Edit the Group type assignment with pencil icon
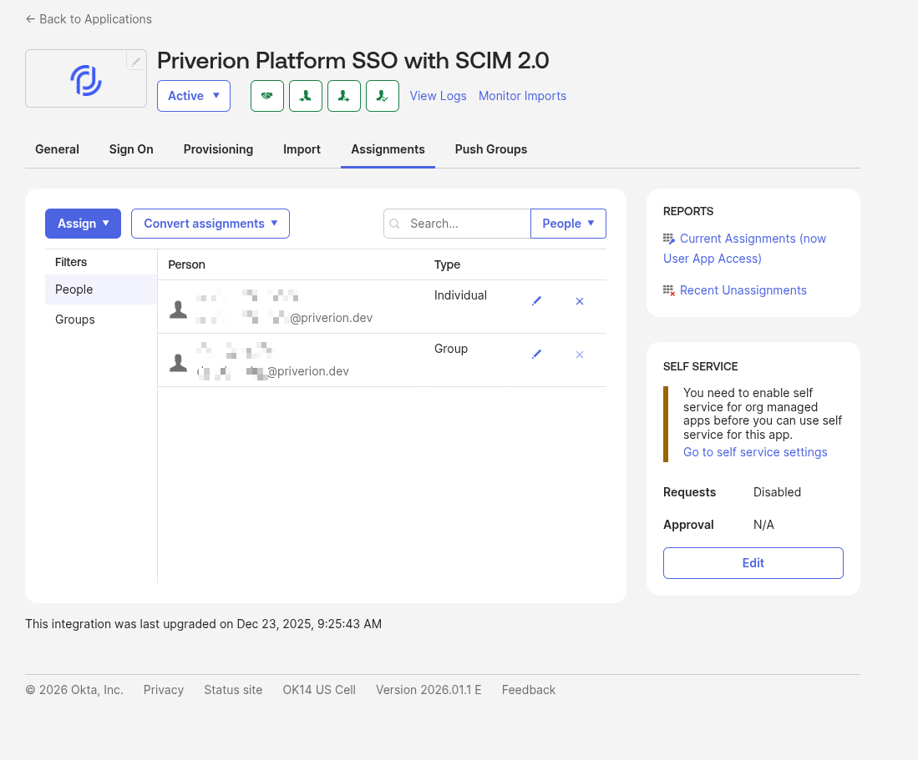 click(x=537, y=355)
